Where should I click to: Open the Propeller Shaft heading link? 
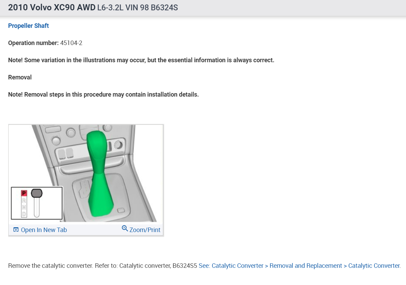29,26
